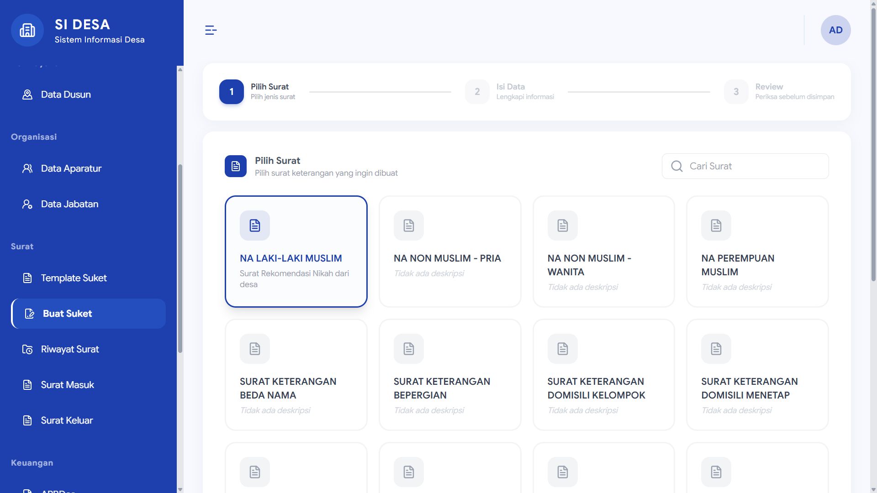Open the Data Aparatur menu item
The height and width of the screenshot is (493, 877).
89,168
